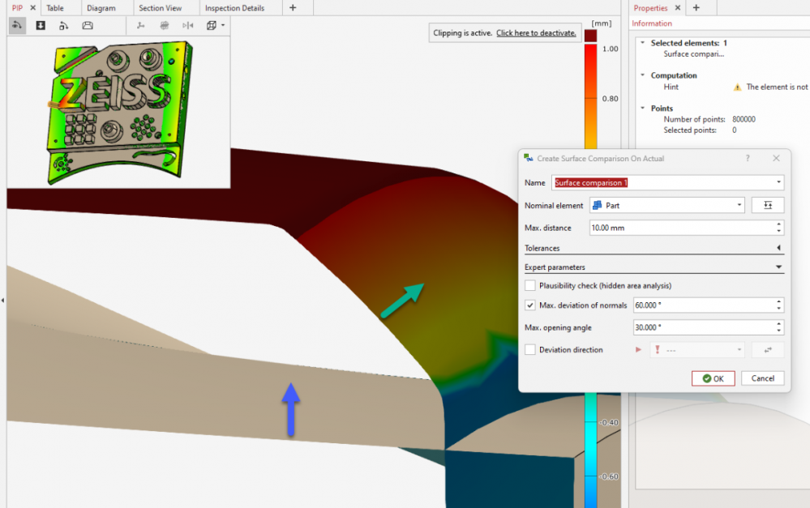Enable the Plausibility check checkbox
Image resolution: width=810 pixels, height=508 pixels.
point(530,285)
